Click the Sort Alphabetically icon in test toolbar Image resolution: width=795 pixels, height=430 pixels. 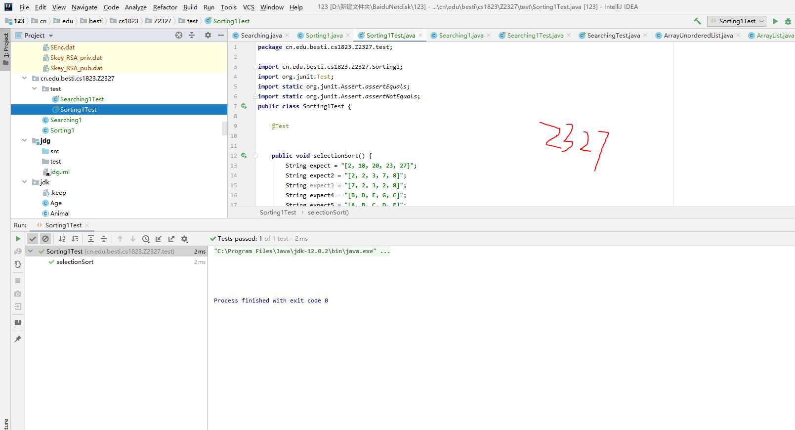62,239
